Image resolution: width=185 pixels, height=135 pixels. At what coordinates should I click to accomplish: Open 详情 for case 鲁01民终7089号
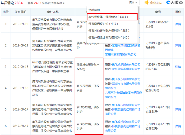pos(178,45)
